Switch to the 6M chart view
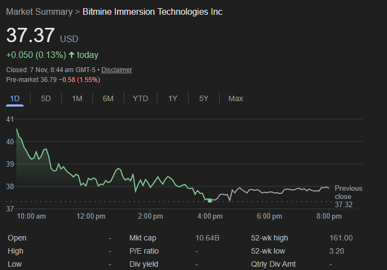The image size is (387, 270). coord(108,98)
